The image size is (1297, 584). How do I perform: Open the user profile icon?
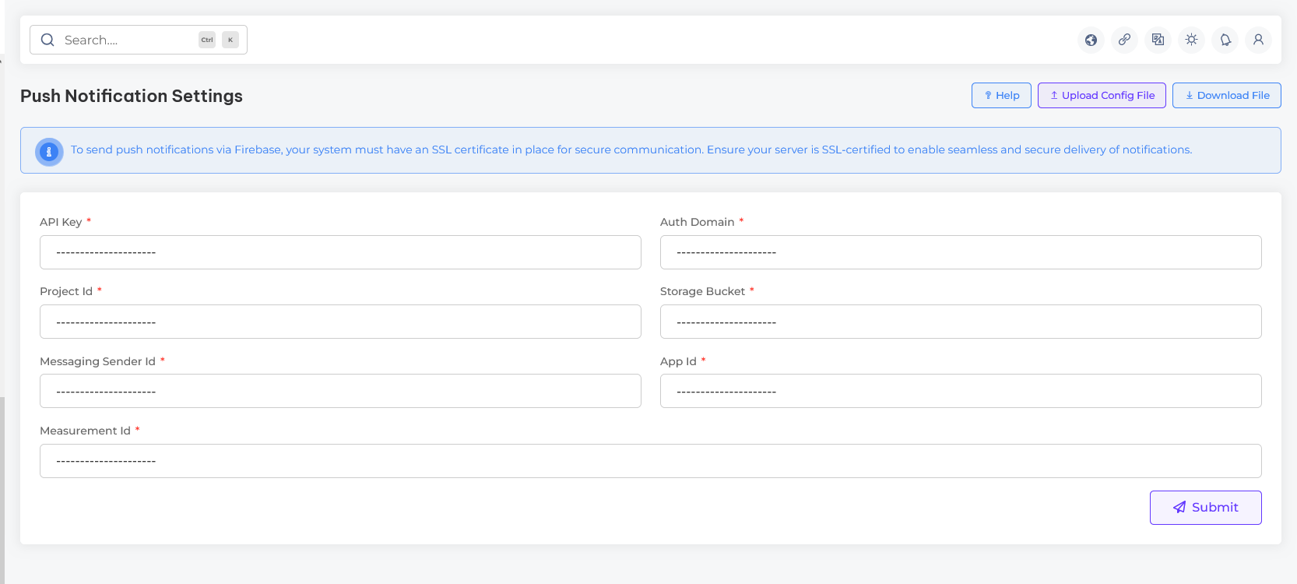coord(1258,40)
